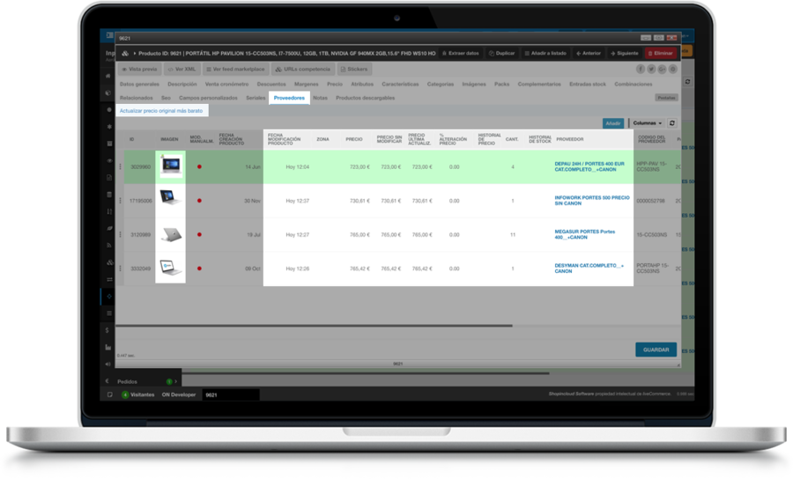Open the Columnas dropdown
Image resolution: width=793 pixels, height=479 pixels.
pyautogui.click(x=648, y=123)
